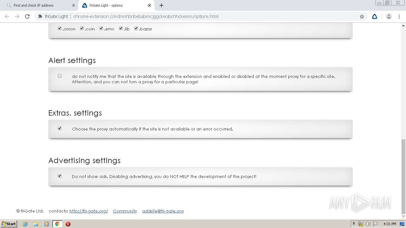Toggle the .bazar domain checkbox
This screenshot has height=228, width=406.
point(136,28)
